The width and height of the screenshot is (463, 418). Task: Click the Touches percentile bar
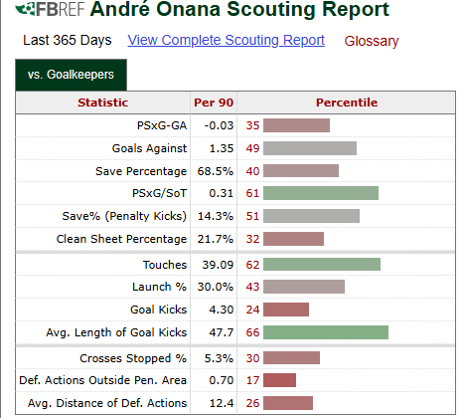coord(322,265)
